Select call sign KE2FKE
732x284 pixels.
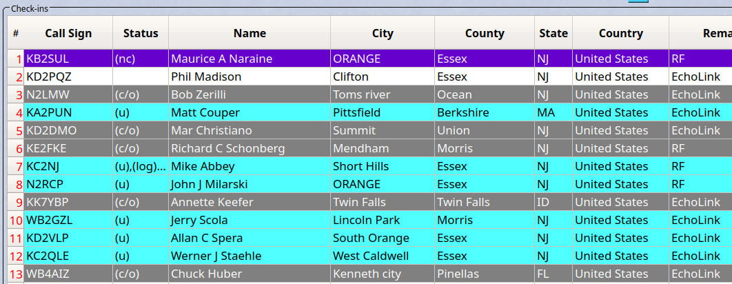click(x=68, y=148)
